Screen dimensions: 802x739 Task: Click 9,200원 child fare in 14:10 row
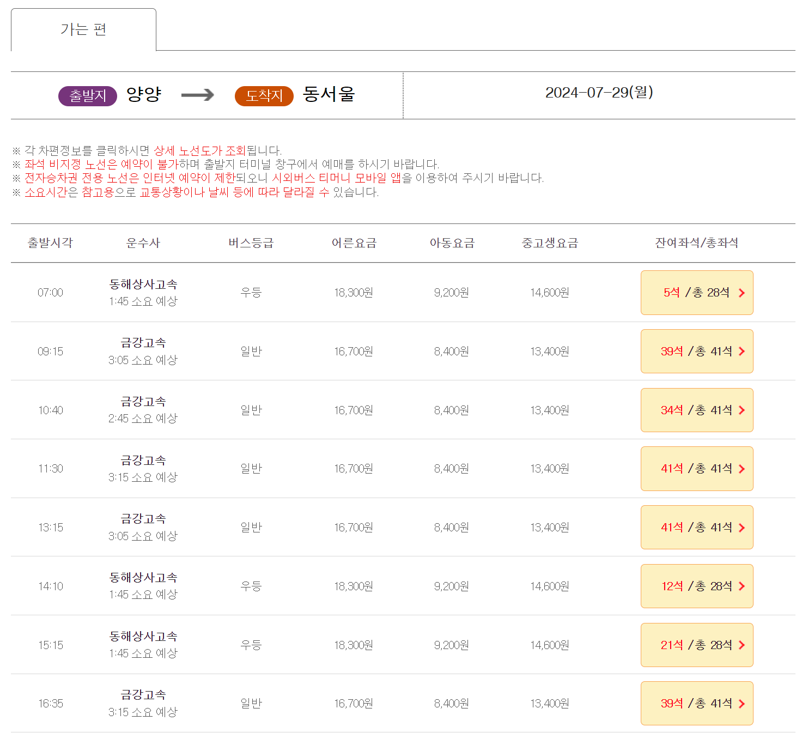(x=452, y=586)
